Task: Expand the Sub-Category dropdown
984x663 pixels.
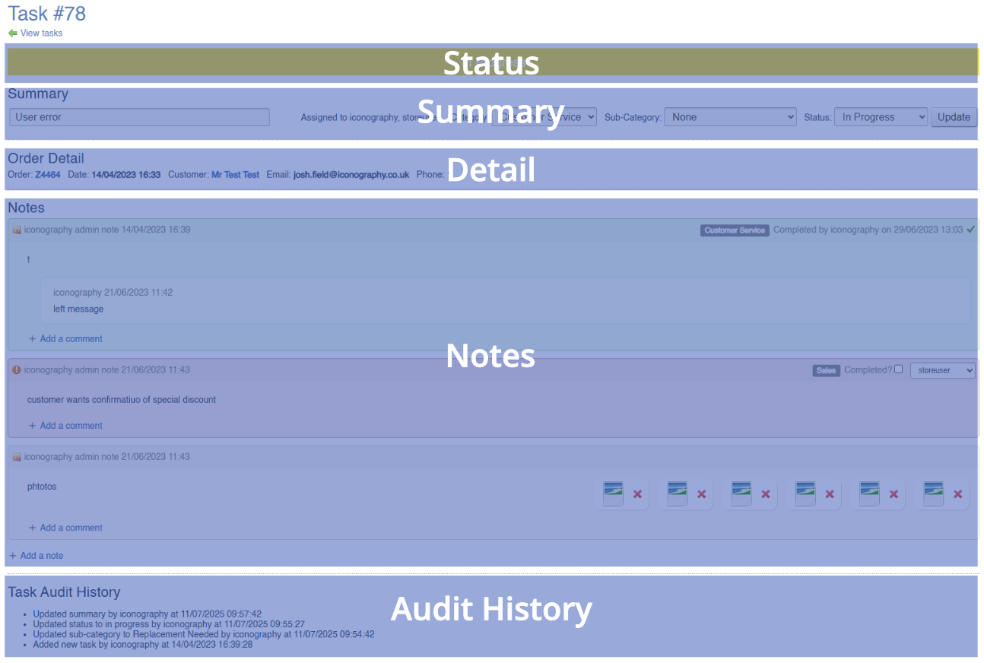Action: (x=730, y=117)
